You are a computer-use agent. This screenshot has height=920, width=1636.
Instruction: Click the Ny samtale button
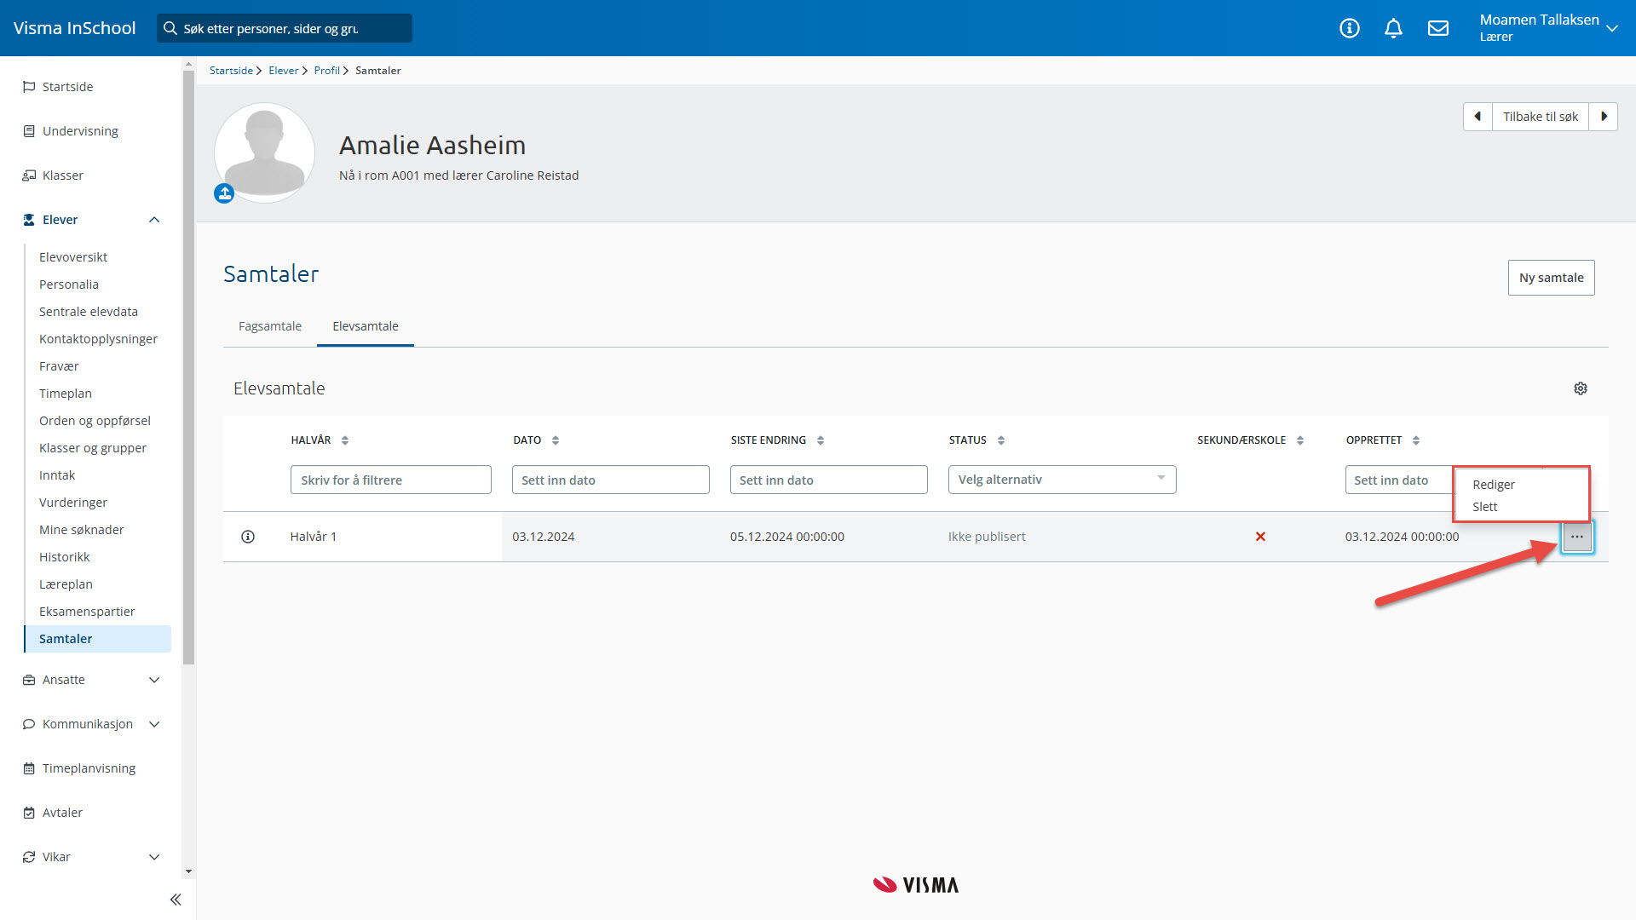pyautogui.click(x=1551, y=278)
